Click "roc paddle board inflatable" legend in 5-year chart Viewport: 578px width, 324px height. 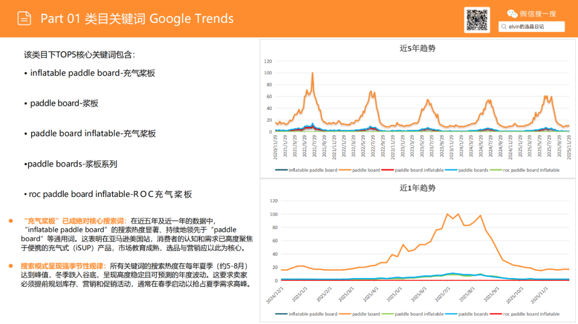tap(531, 170)
